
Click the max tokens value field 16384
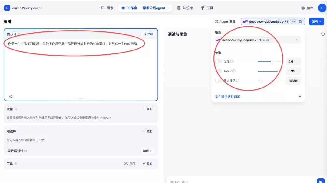[293, 81]
